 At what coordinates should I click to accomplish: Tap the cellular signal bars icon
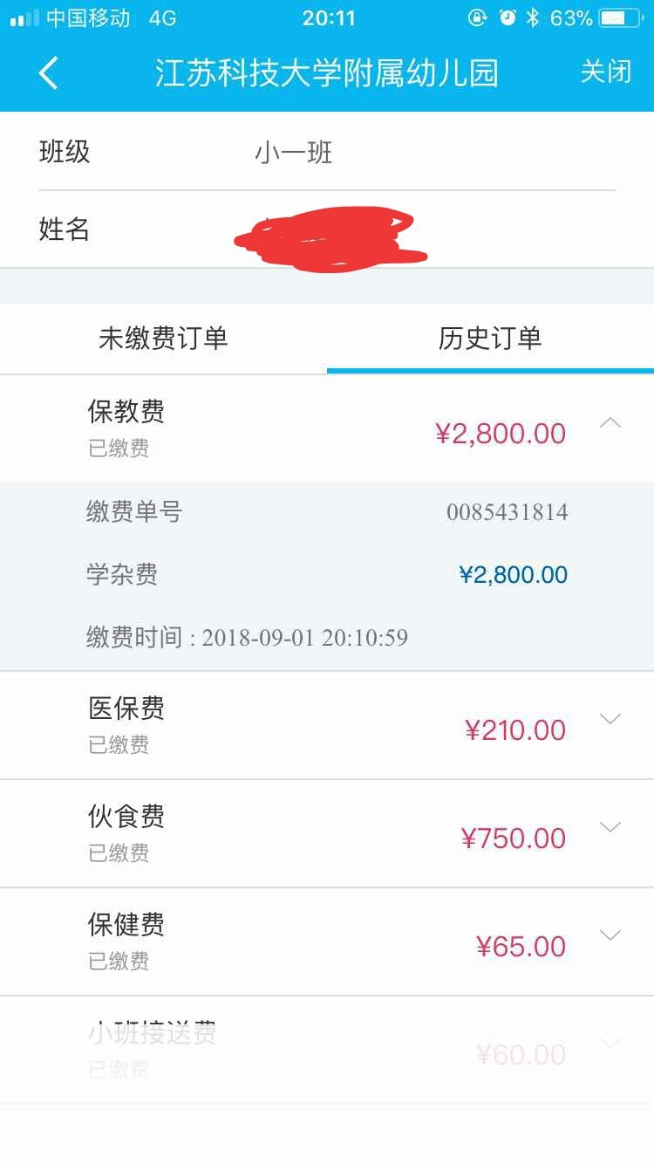click(x=24, y=17)
